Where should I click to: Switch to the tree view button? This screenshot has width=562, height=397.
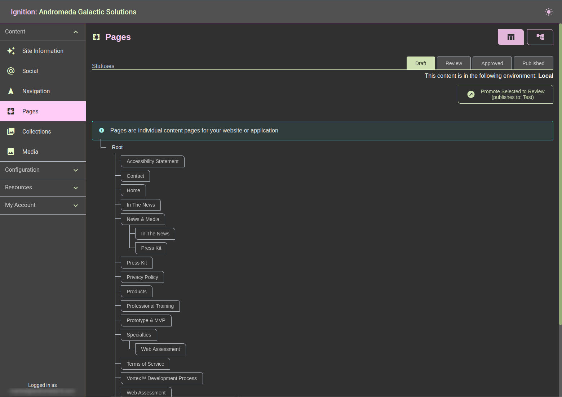pos(540,37)
